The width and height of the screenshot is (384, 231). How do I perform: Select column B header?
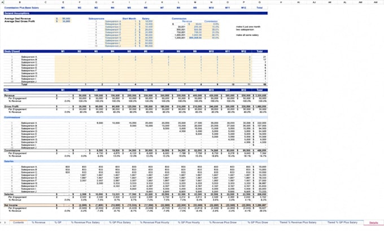click(20, 2)
